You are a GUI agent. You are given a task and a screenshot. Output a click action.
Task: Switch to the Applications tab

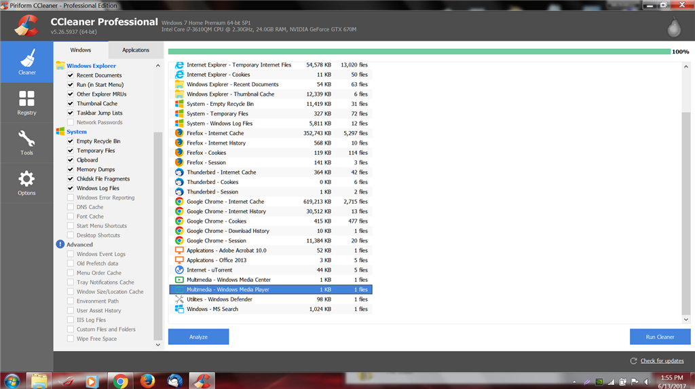[136, 50]
